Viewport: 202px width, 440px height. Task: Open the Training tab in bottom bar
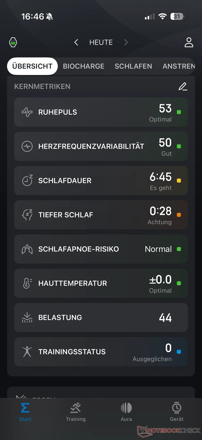click(x=76, y=412)
